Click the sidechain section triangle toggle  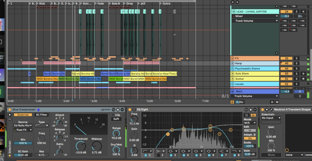[x=10, y=115]
